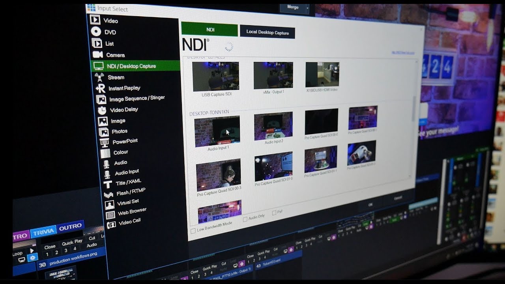Click the NDI / Desktop Capture monitor icon

[99, 66]
